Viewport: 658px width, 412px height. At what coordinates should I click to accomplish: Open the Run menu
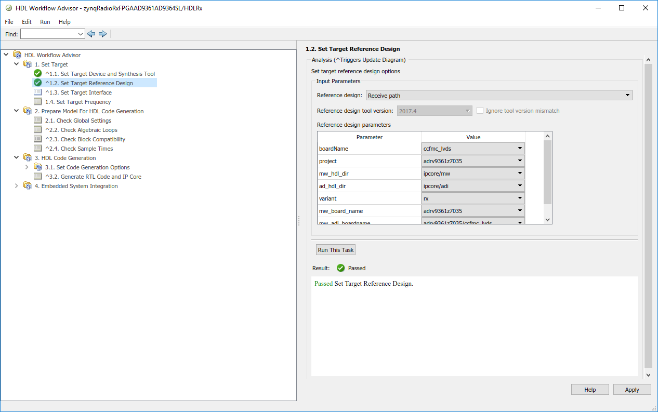45,22
